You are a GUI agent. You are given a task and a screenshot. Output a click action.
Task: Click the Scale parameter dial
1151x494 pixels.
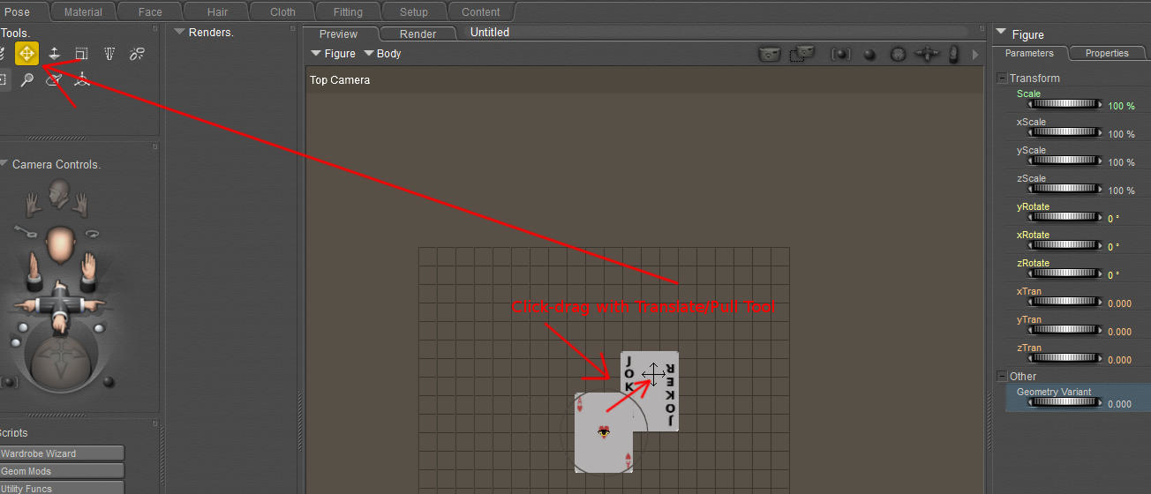coord(1066,104)
